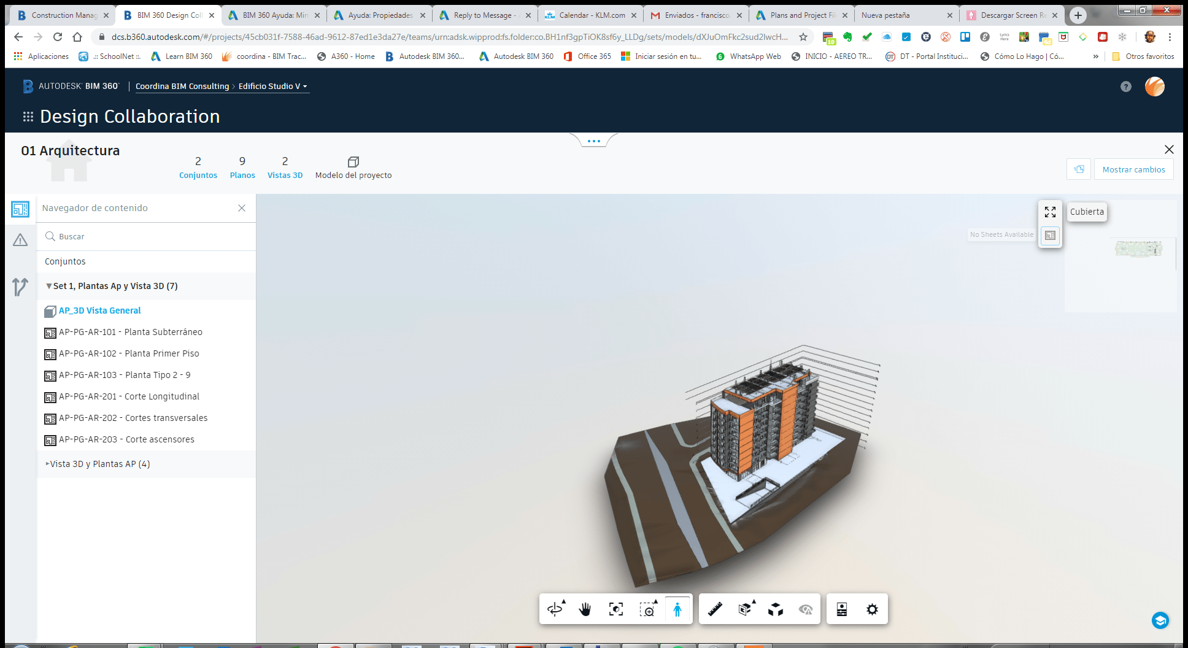Activate the Pan tool
Screen dimensions: 1188x648
pyautogui.click(x=585, y=609)
